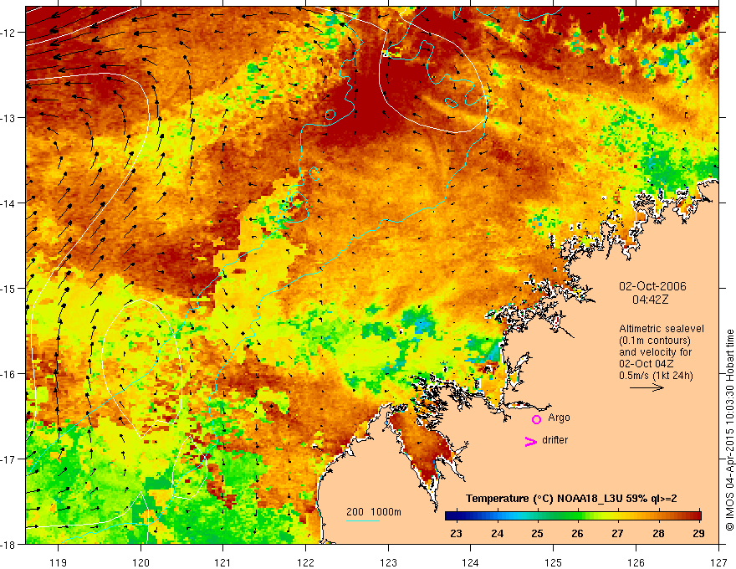This screenshot has width=736, height=569.
Task: Click the 'Altimetric sealevel' text line
Action: (x=662, y=329)
